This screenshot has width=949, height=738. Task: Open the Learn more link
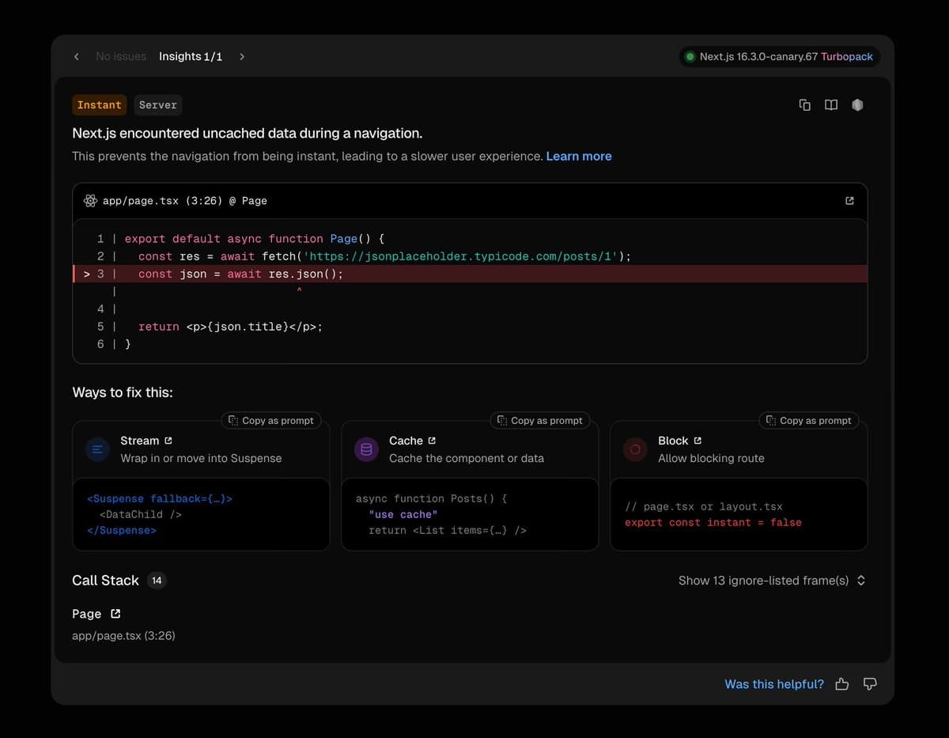click(x=579, y=157)
